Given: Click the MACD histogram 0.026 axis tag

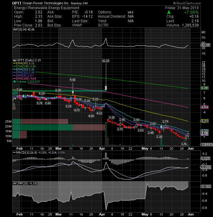Looking at the screenshot, I should coord(205,158).
